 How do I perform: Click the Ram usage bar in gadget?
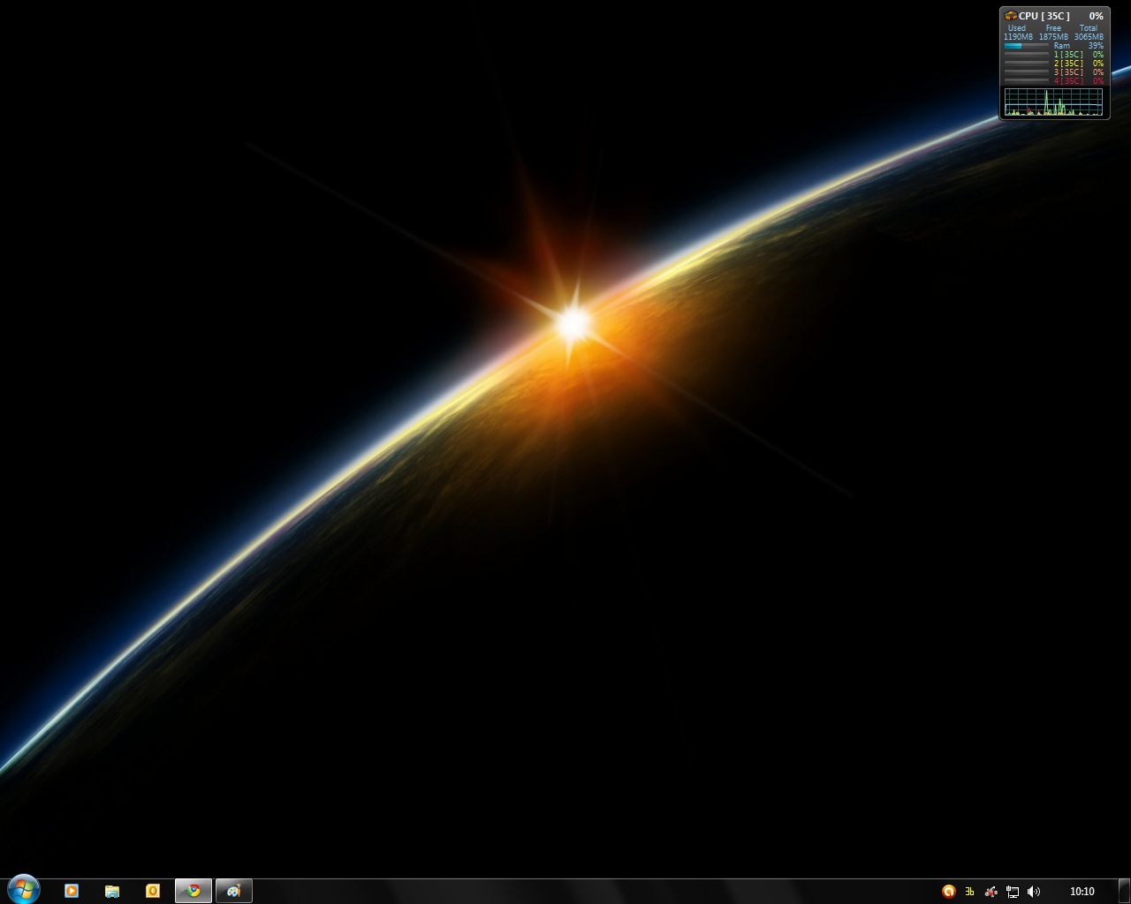tap(1026, 46)
